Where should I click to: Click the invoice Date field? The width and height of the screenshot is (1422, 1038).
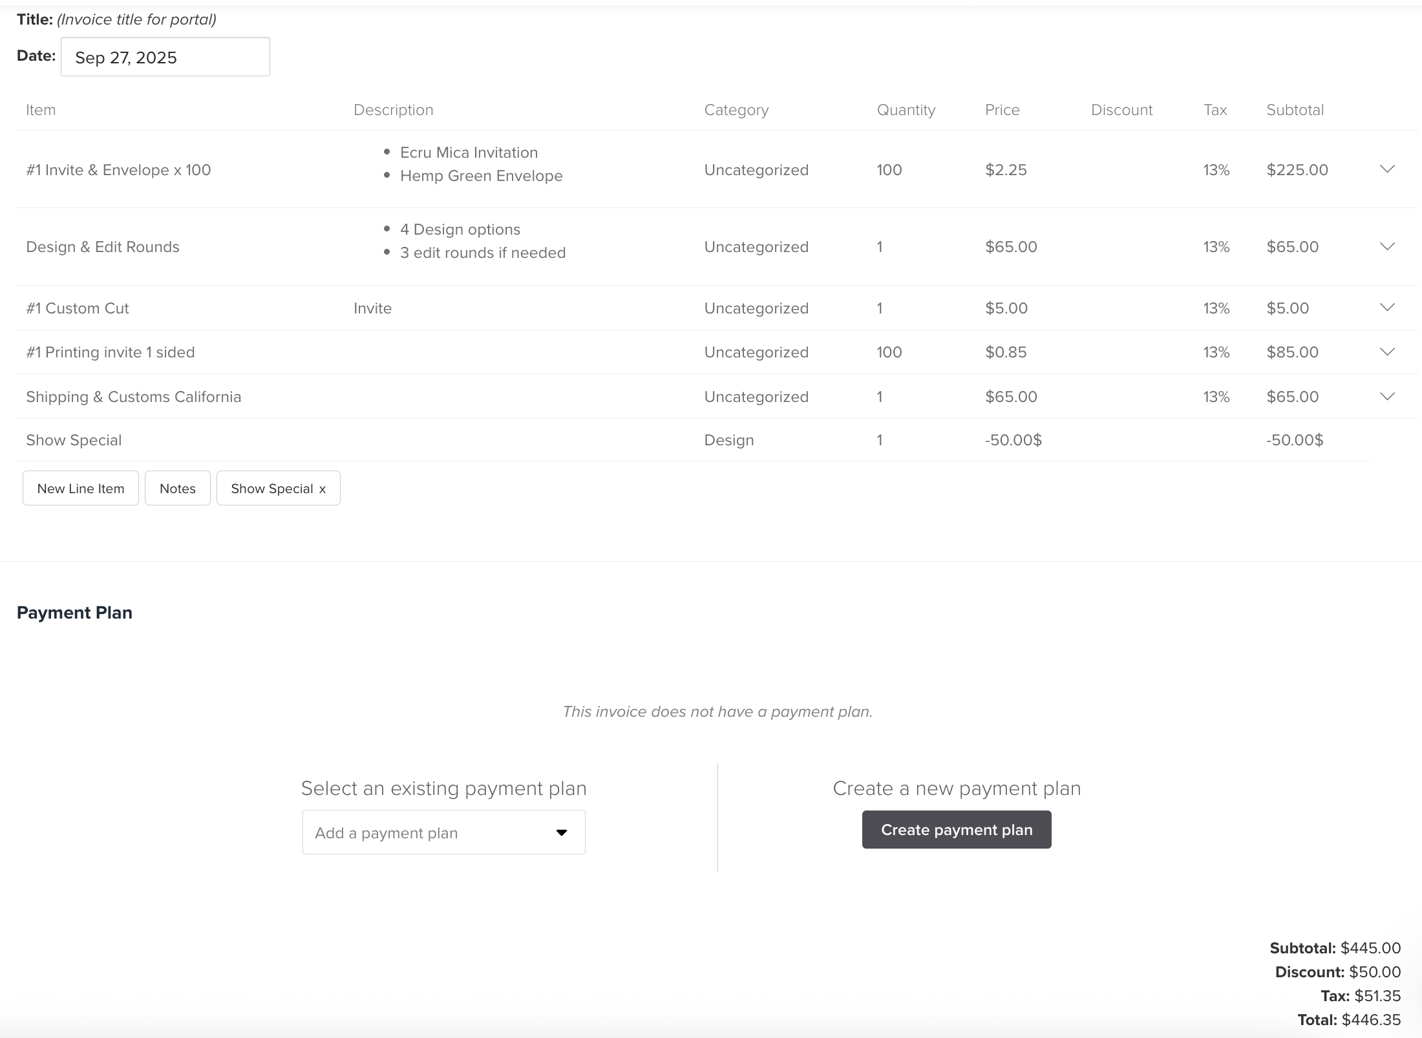(165, 57)
